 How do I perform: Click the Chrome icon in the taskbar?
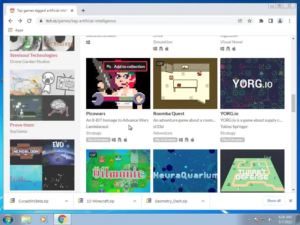tap(62, 219)
